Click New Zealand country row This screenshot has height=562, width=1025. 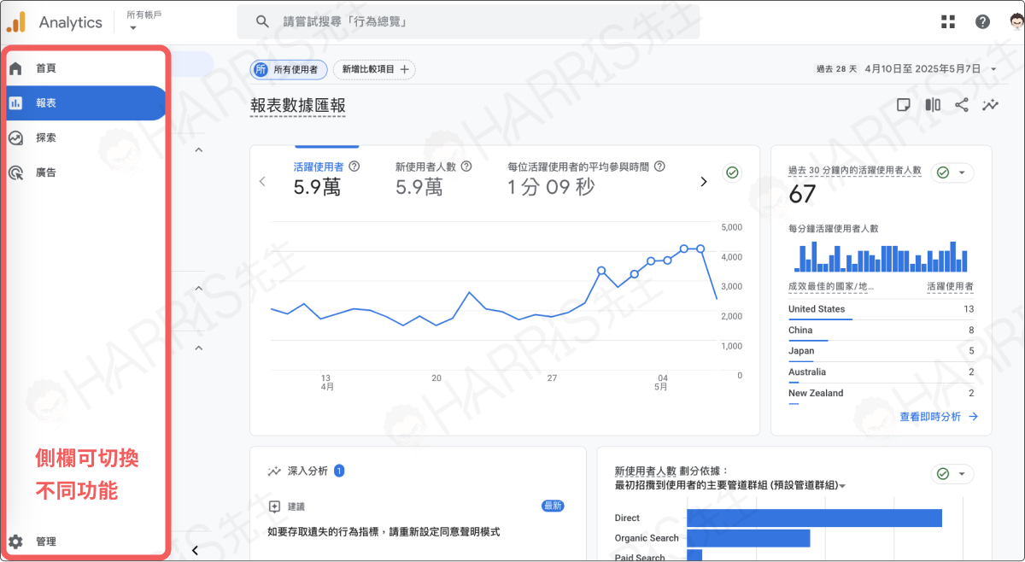tap(881, 393)
